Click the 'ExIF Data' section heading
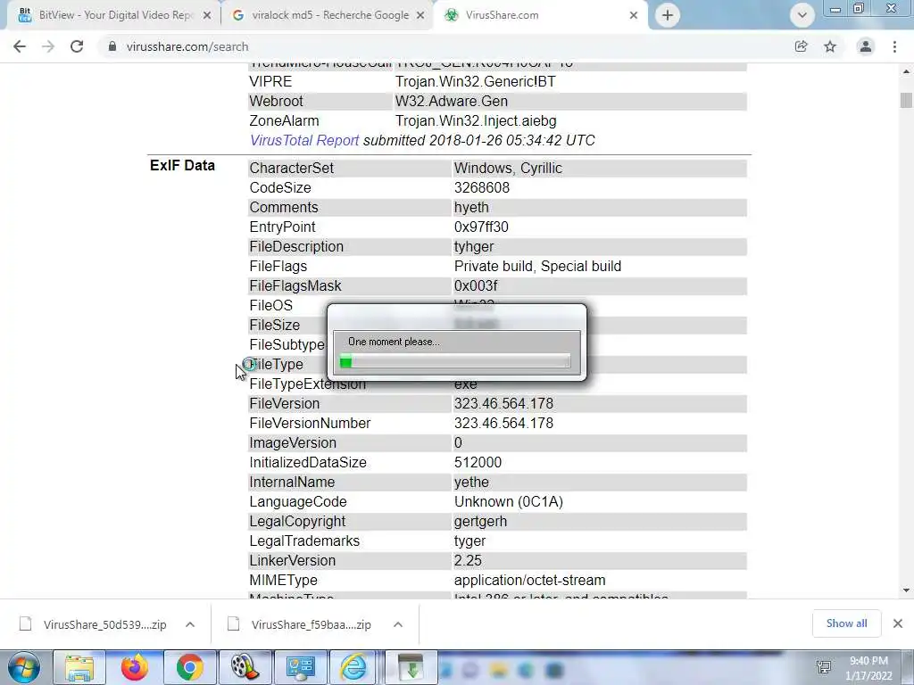This screenshot has width=914, height=685. 182,165
